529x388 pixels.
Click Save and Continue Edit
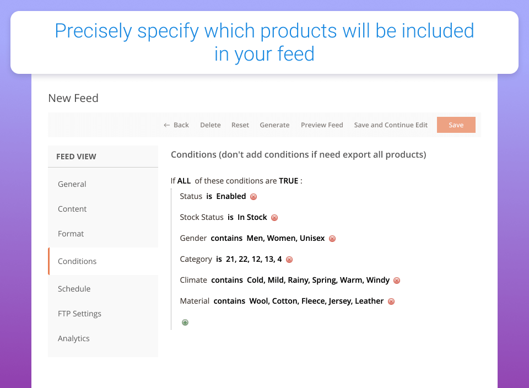coord(391,125)
